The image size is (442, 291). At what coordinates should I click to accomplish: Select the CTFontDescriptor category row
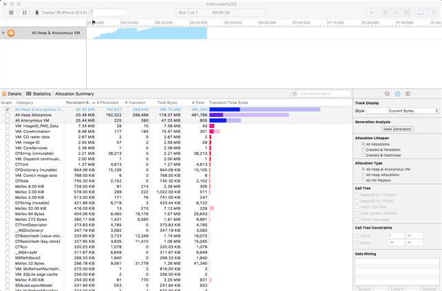(176, 225)
